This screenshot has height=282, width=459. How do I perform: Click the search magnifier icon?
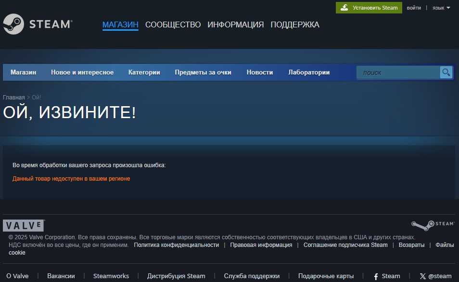click(446, 73)
